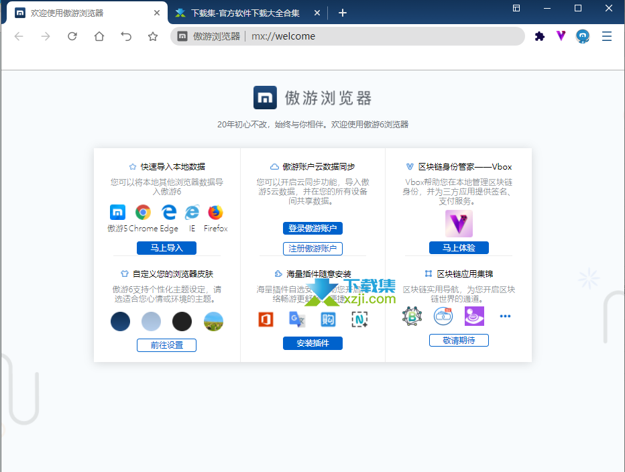The image size is (625, 472).
Task: Open the home page icon
Action: (99, 36)
